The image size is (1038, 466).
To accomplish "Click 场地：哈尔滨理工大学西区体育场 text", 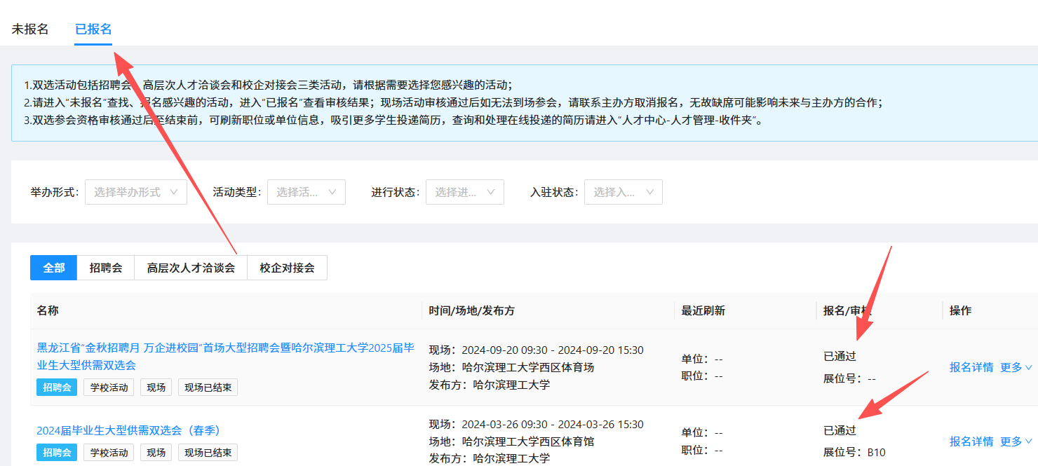I will [x=512, y=367].
